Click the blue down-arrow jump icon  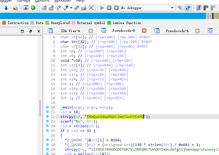6,8
